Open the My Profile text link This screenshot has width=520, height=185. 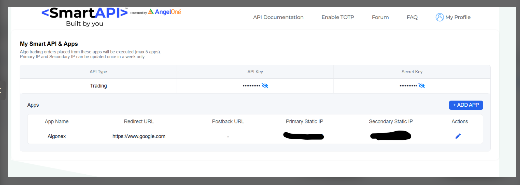pyautogui.click(x=458, y=17)
